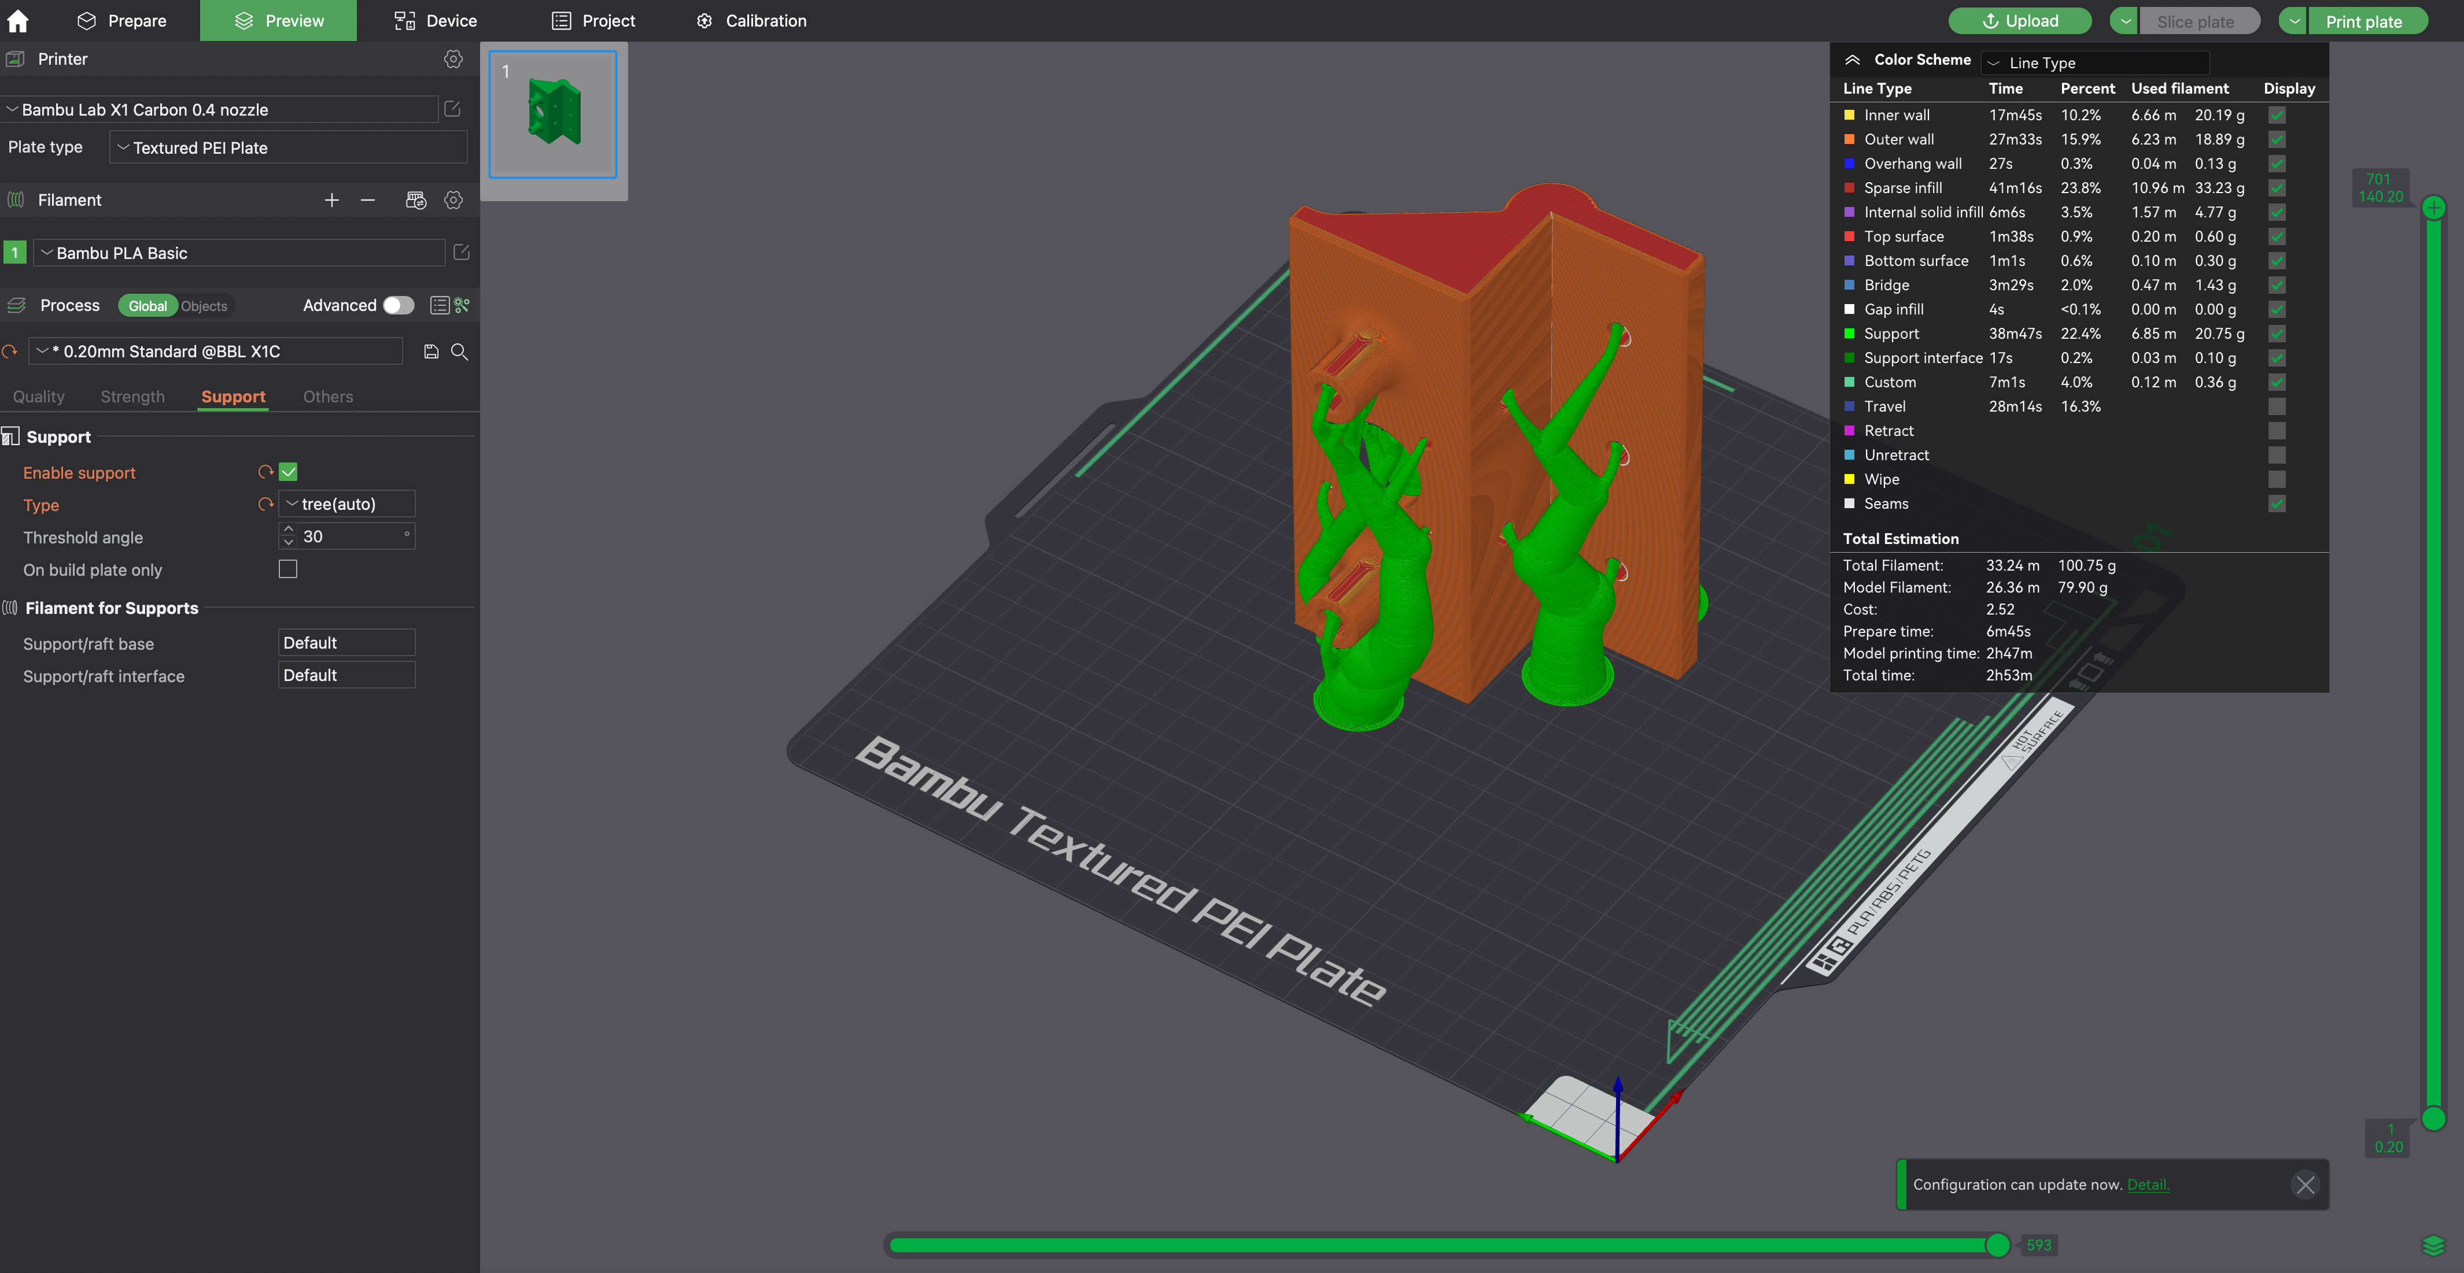Open the Plate type dropdown
Screen dimensions: 2464x1273
(289, 147)
